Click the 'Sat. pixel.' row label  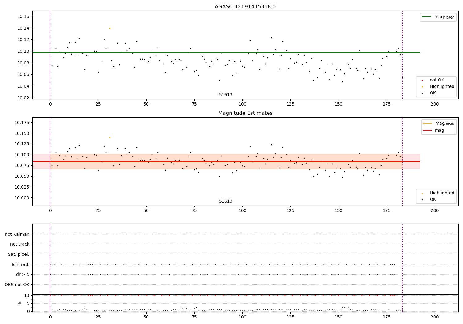(x=19, y=254)
